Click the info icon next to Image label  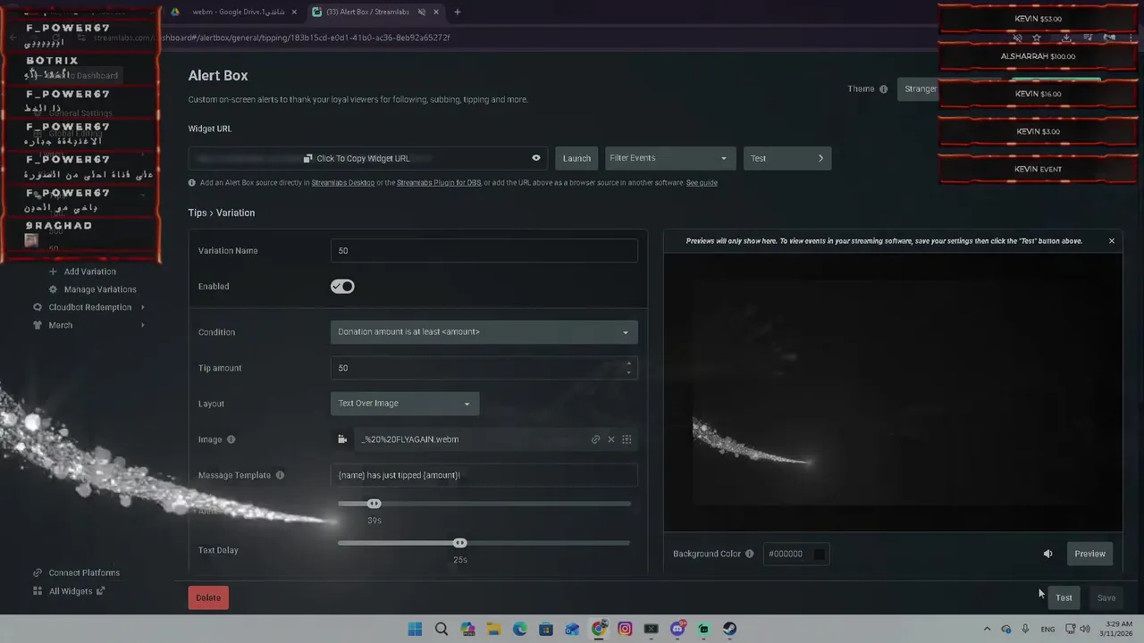231,439
